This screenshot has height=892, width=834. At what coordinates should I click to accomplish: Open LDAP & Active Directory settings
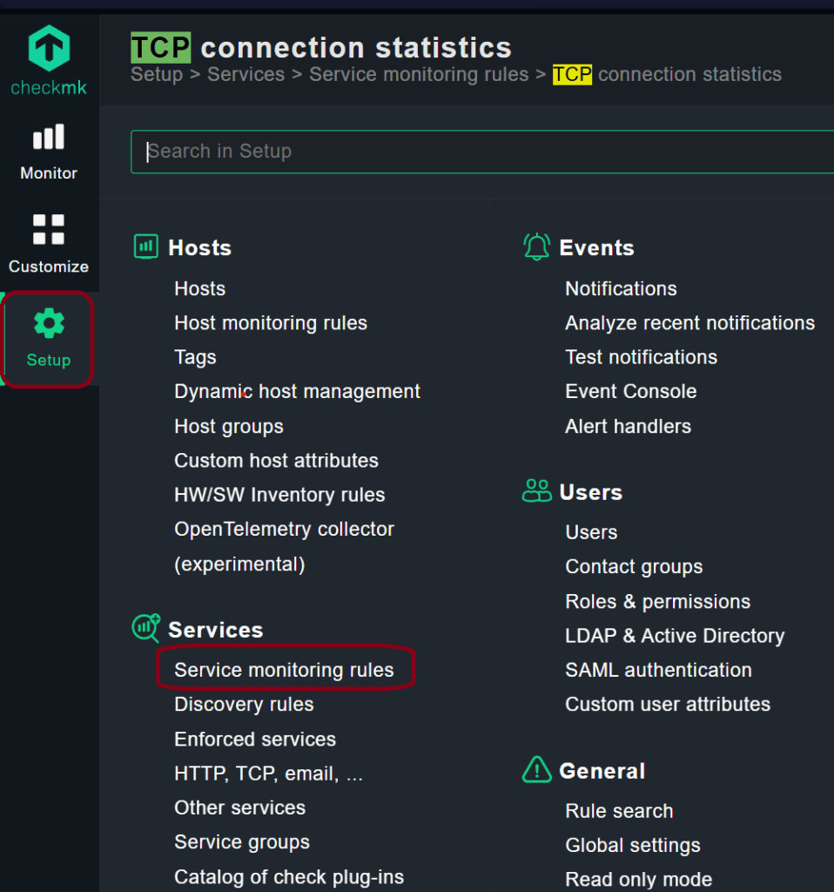[675, 635]
